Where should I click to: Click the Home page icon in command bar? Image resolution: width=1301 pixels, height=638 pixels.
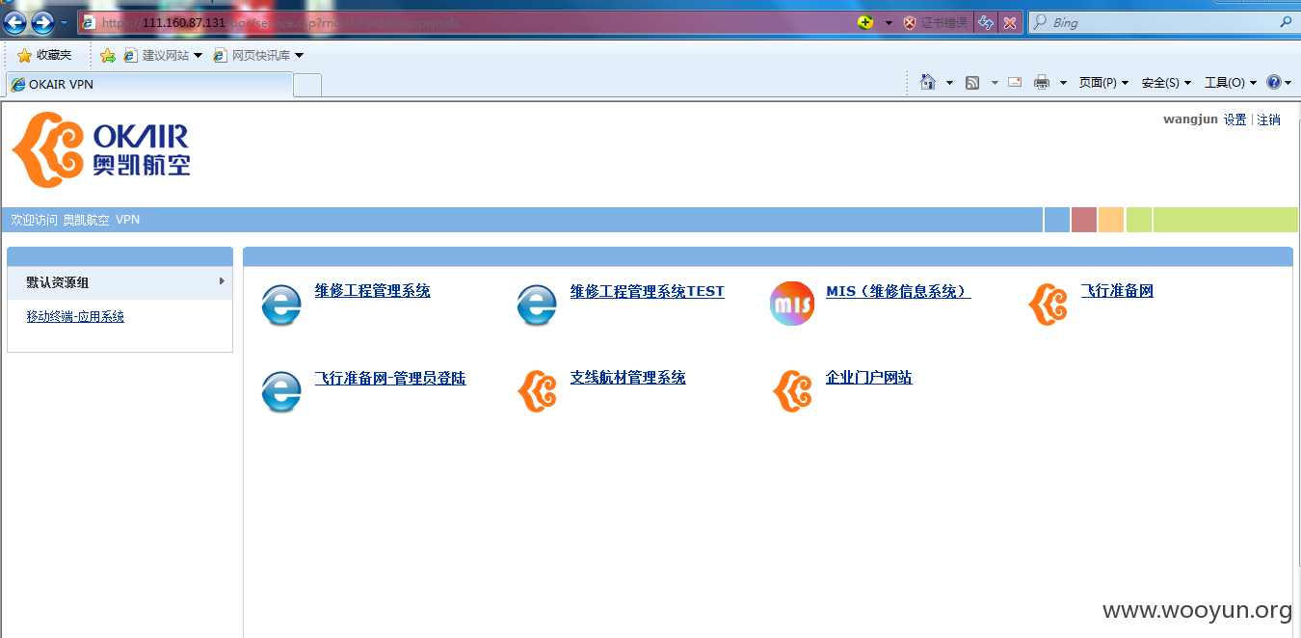tap(928, 82)
